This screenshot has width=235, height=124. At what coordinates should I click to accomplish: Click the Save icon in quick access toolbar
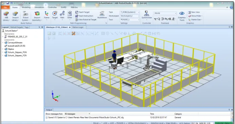click(7, 3)
